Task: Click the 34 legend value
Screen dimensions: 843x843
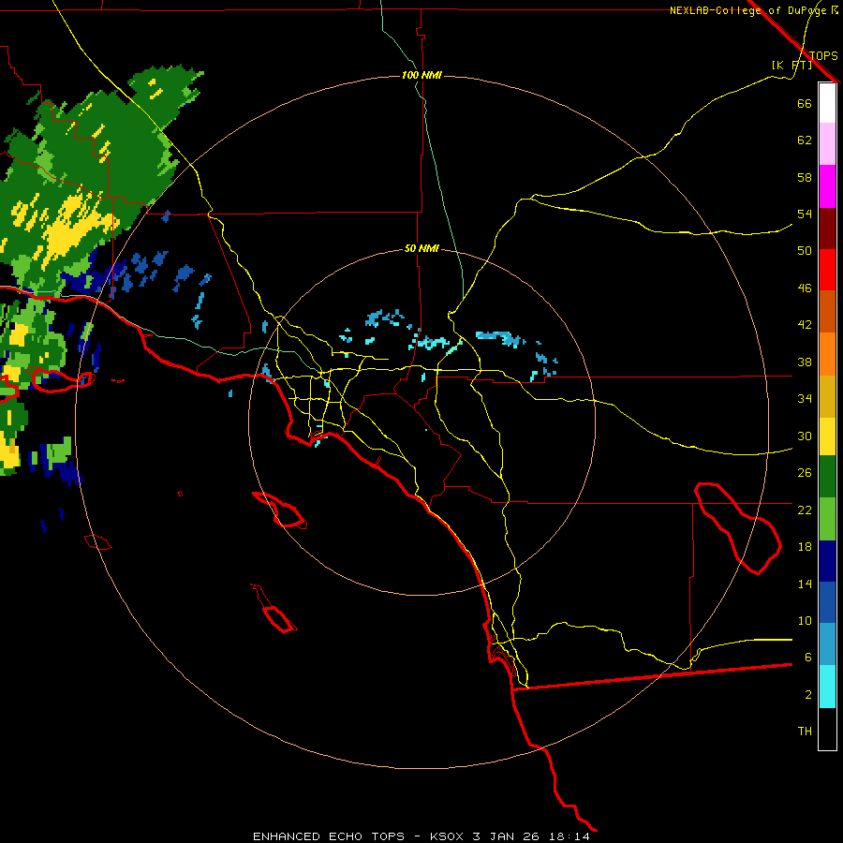Action: (x=805, y=399)
